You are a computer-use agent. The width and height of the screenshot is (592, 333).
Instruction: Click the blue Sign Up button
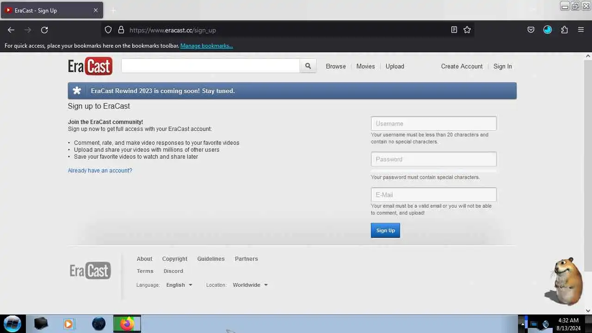coord(385,230)
